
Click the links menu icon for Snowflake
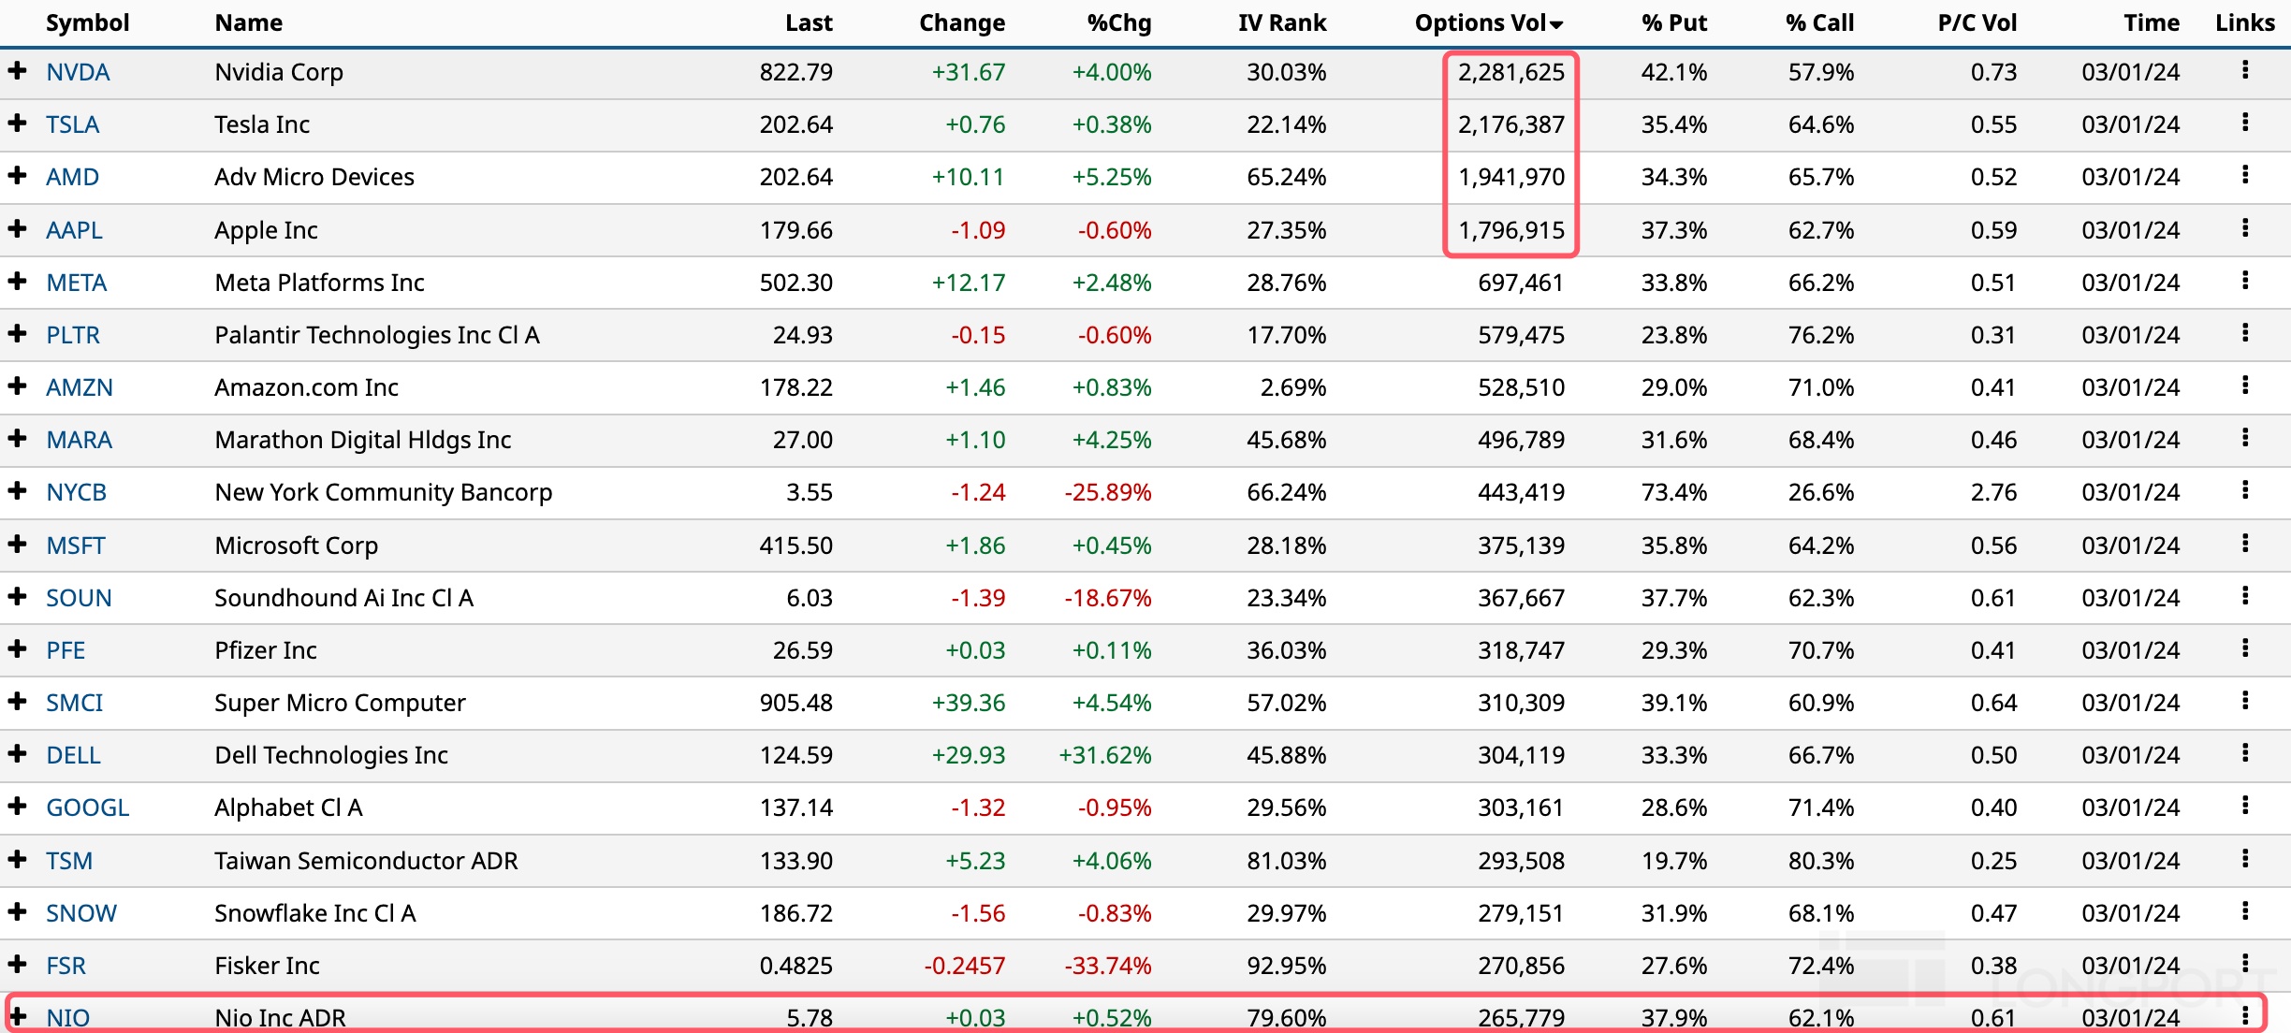[2244, 911]
